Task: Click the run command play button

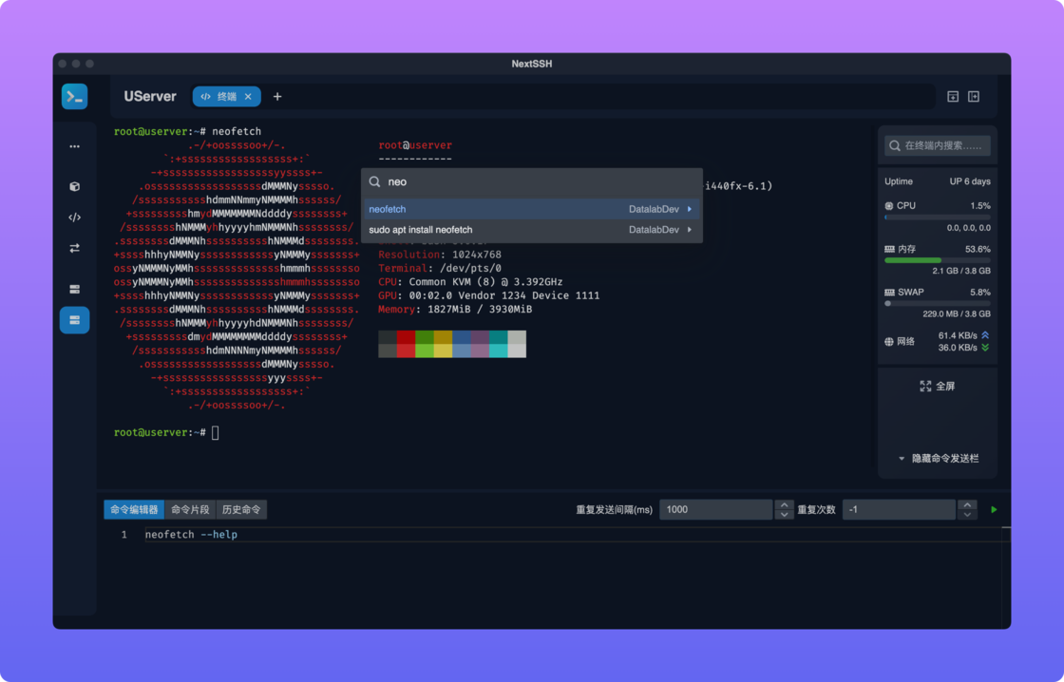Action: click(994, 510)
